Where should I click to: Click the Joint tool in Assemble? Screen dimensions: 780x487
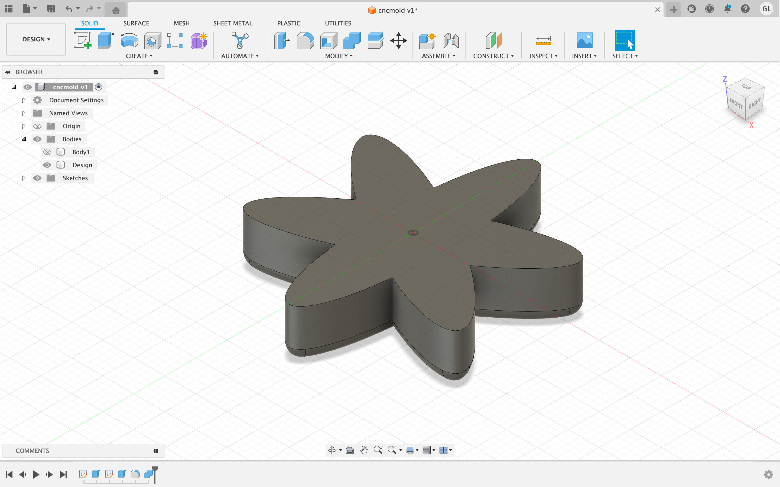451,41
